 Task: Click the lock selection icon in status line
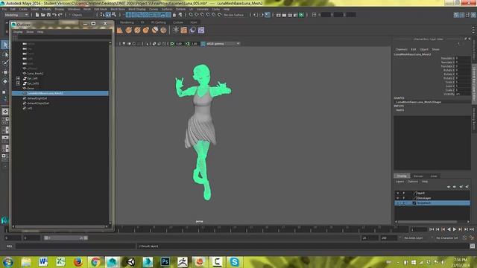[x=174, y=15]
